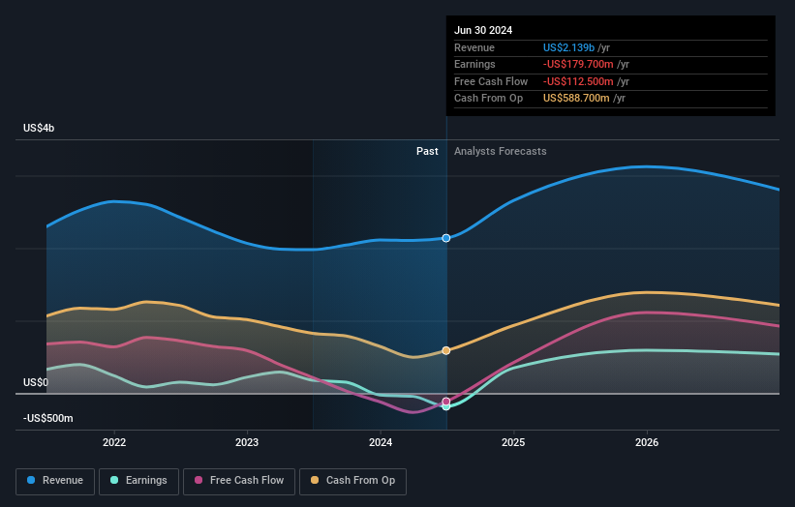This screenshot has width=795, height=507.
Task: Toggle the Revenue legend button
Action: [x=55, y=481]
